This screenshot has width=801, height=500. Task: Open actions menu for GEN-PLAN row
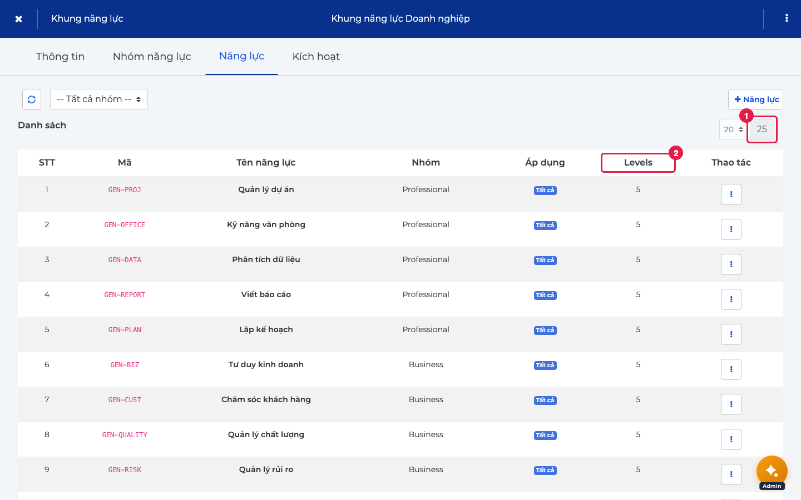click(731, 334)
